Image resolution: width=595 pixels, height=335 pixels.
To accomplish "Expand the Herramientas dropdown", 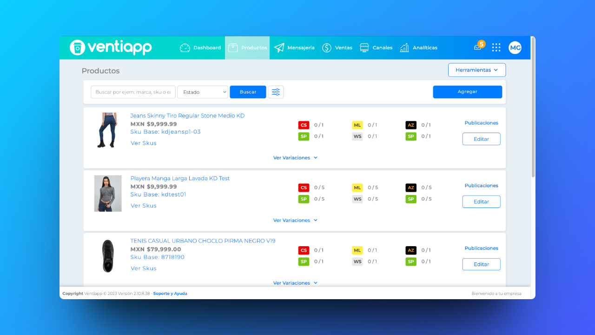I will (477, 70).
